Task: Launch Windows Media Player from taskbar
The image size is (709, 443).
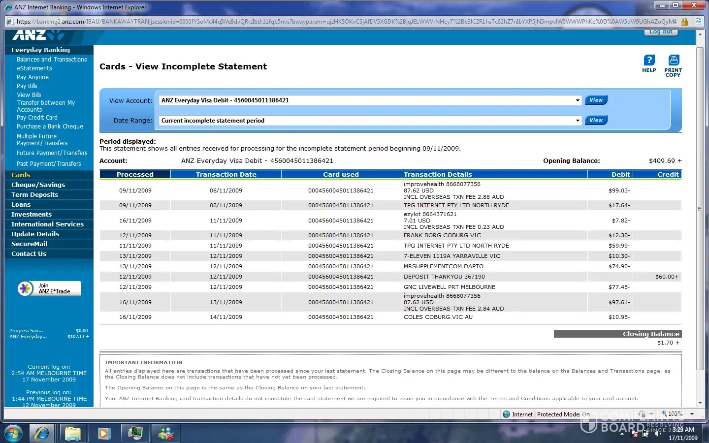Action: pos(104,433)
